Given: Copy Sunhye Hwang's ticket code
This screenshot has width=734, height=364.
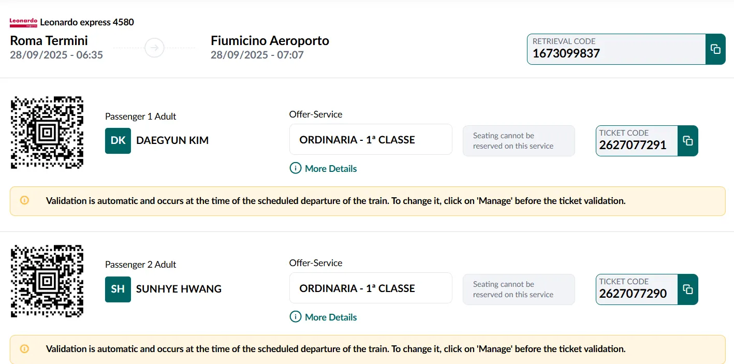Looking at the screenshot, I should pos(687,289).
